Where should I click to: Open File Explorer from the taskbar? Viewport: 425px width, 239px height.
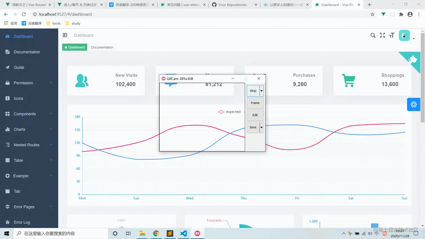point(143,233)
